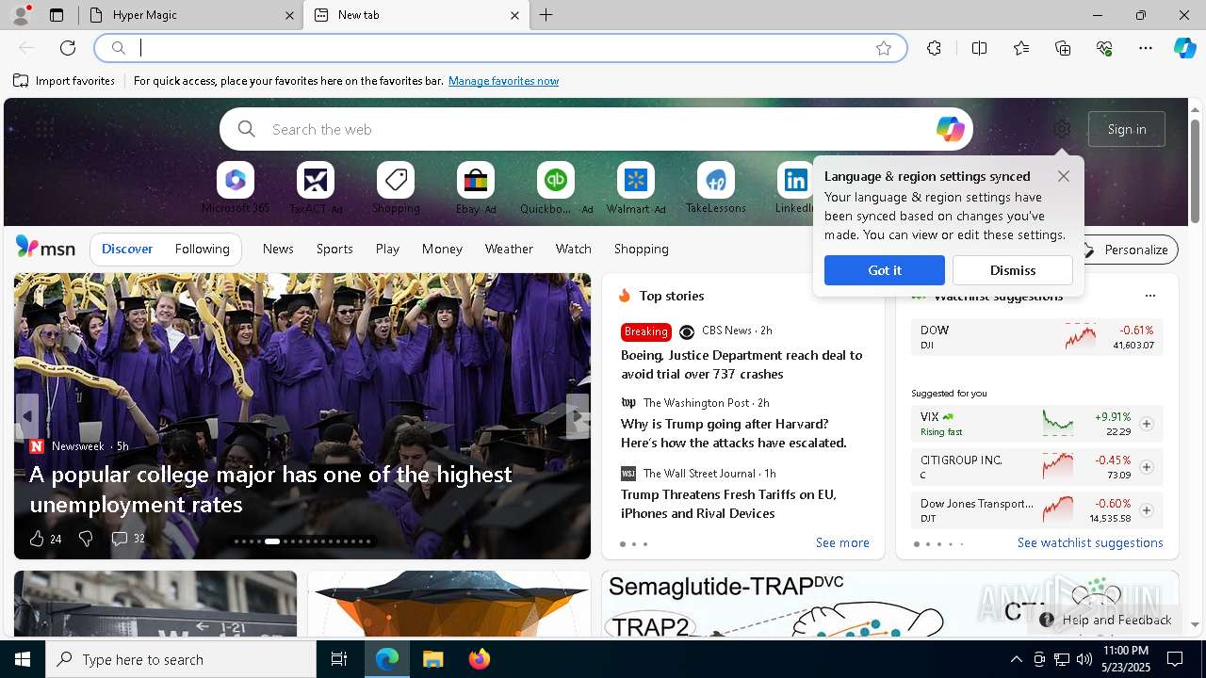Add Dow Jones Transport to watchlist
The width and height of the screenshot is (1206, 678).
coord(1147,510)
